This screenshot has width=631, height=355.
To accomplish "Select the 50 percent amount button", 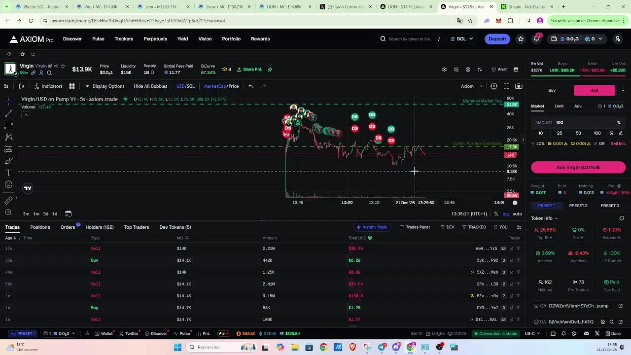I will (x=578, y=133).
